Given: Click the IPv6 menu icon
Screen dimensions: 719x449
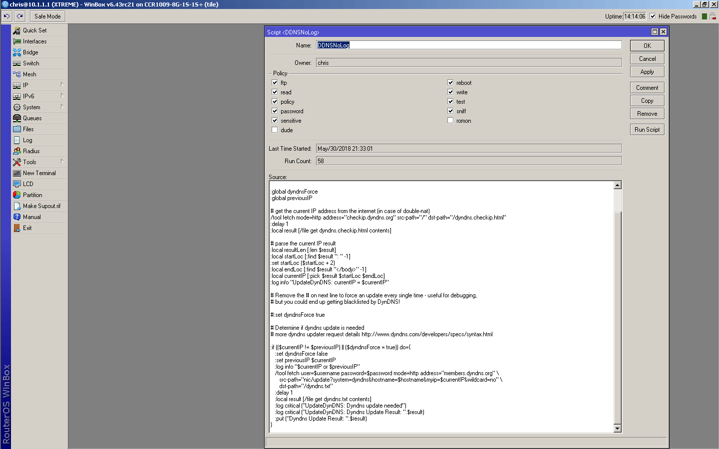Looking at the screenshot, I should click(x=17, y=96).
